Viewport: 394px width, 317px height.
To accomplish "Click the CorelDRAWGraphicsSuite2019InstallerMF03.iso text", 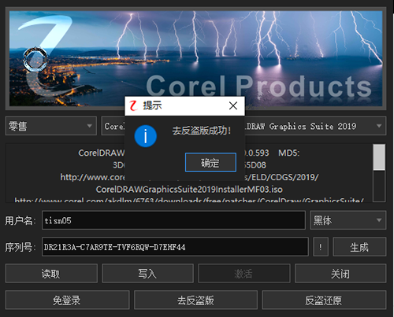I will 189,190.
